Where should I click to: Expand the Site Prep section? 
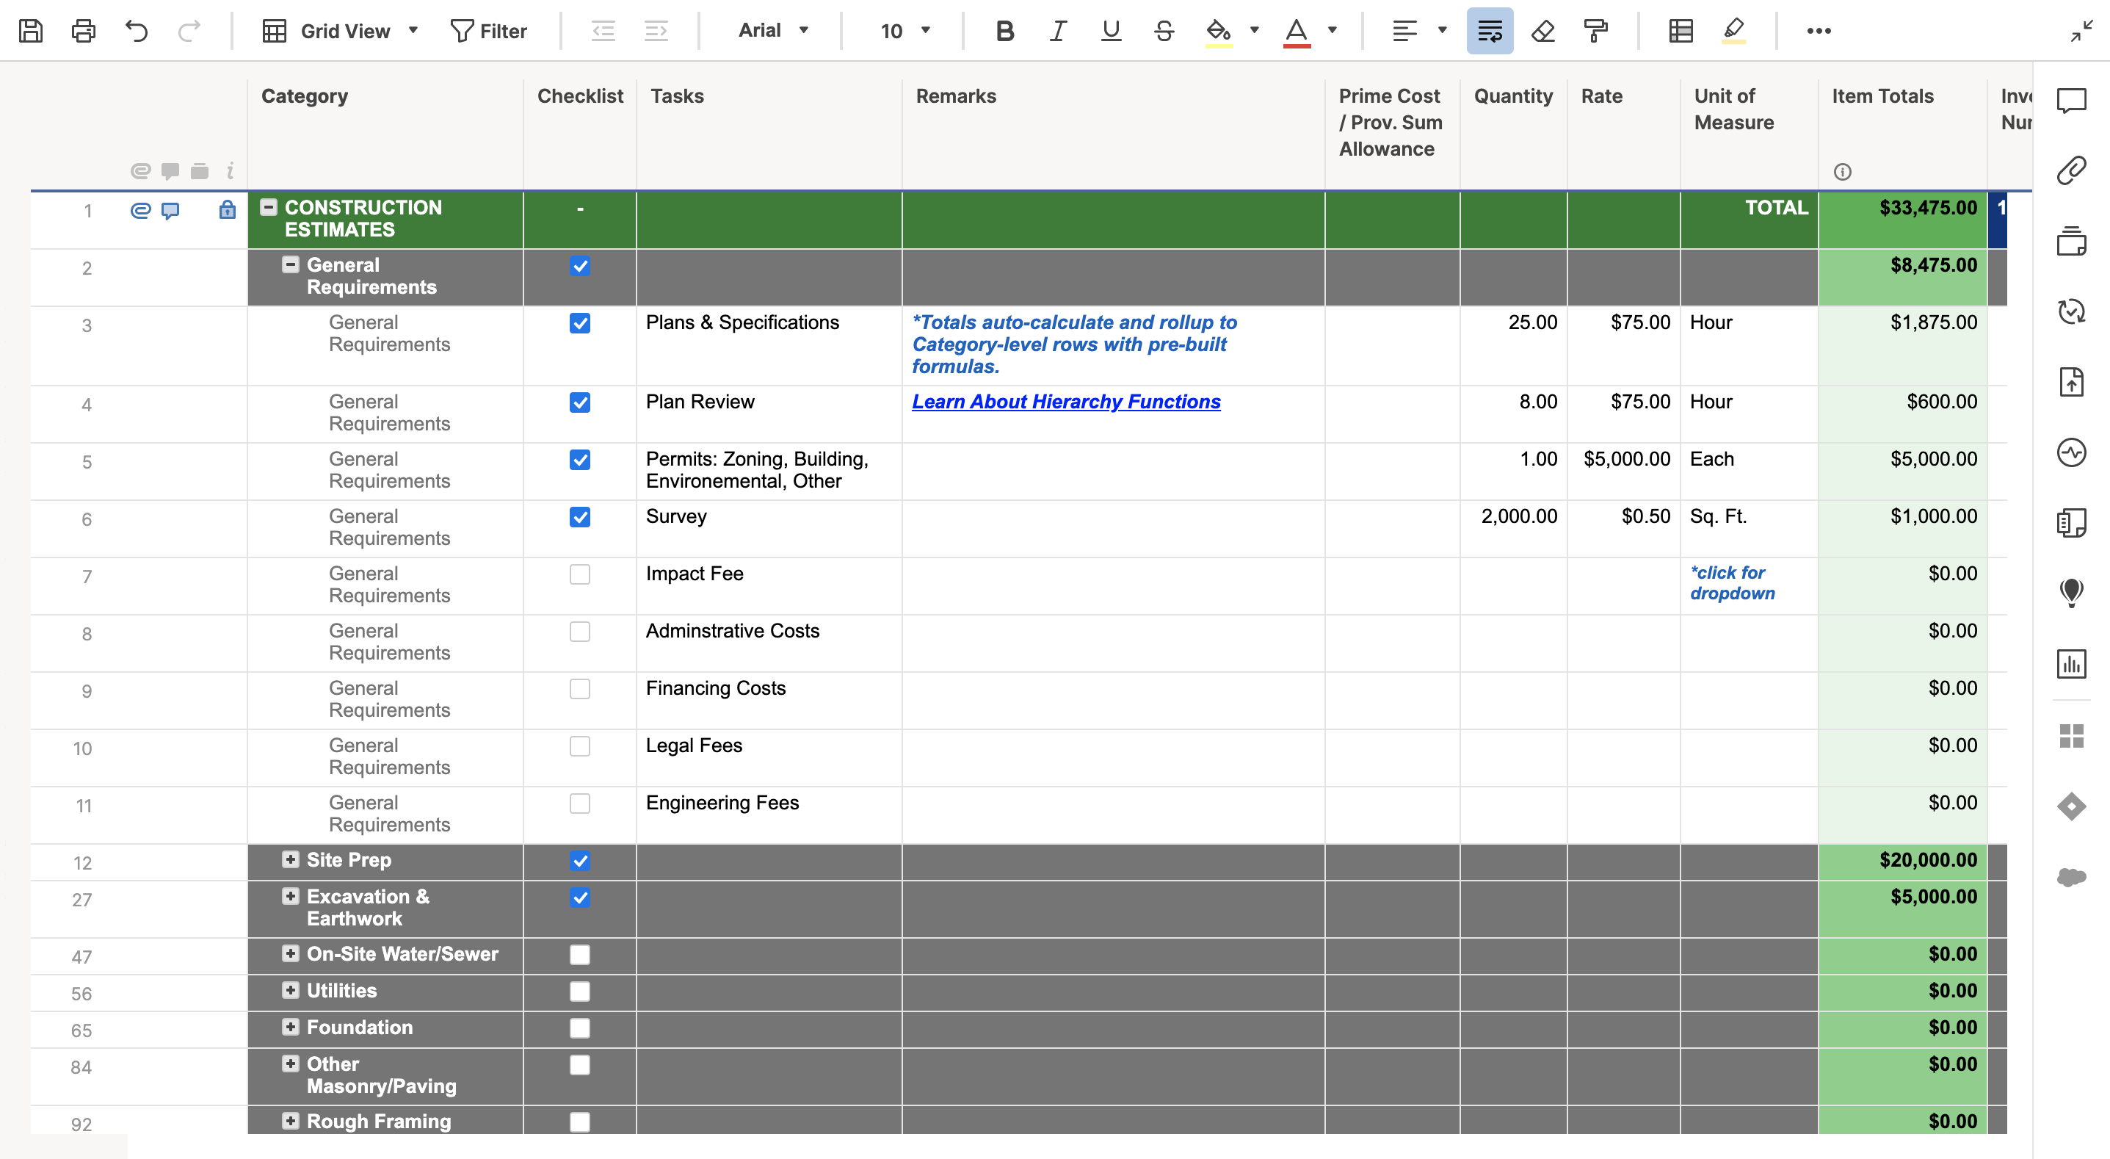(290, 859)
